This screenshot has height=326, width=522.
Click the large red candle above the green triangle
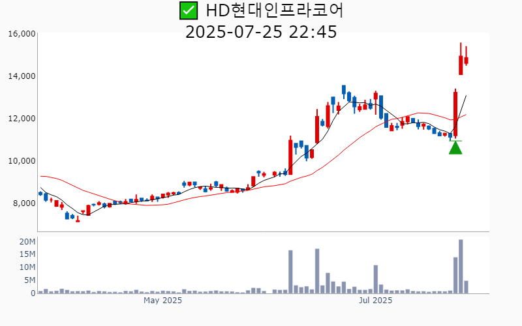click(x=455, y=113)
